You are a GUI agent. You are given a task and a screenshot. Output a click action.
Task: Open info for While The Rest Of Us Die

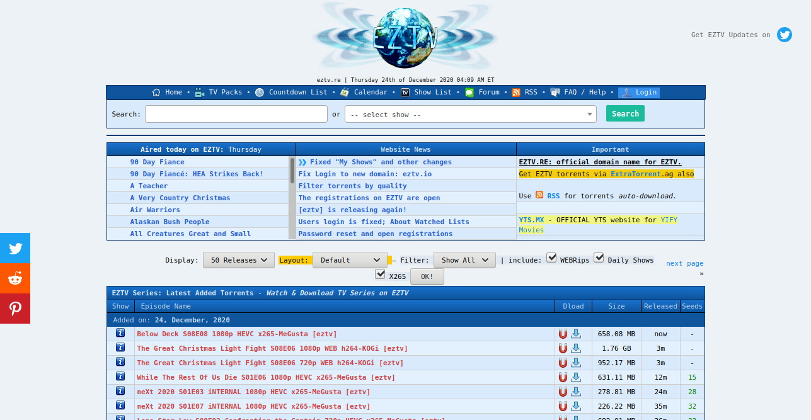click(120, 377)
